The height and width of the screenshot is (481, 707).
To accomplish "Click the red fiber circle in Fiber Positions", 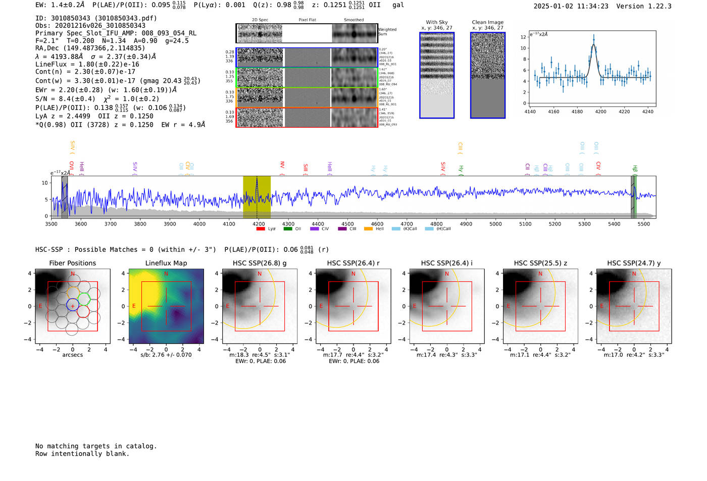I will coord(84,312).
